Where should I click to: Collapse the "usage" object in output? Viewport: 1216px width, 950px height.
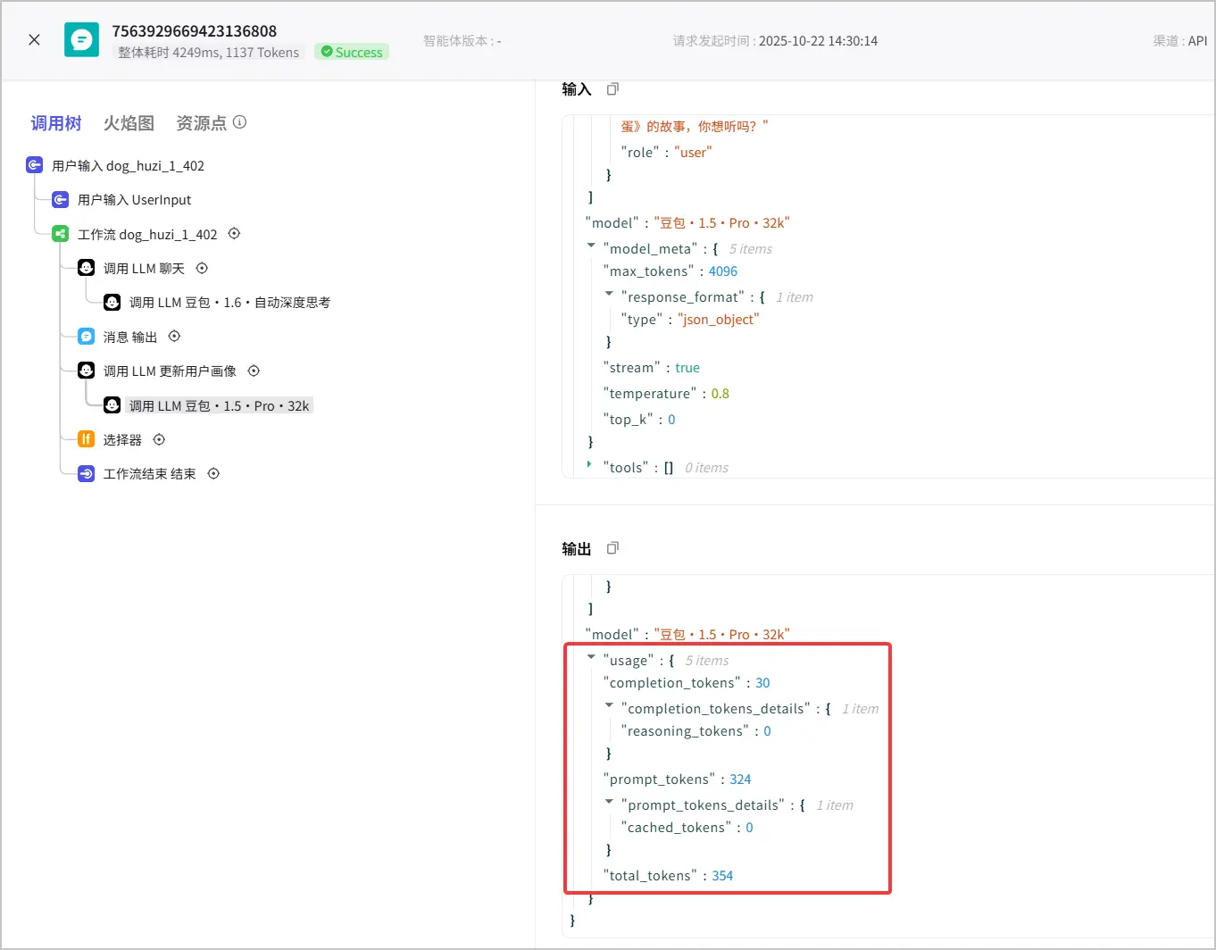point(591,657)
